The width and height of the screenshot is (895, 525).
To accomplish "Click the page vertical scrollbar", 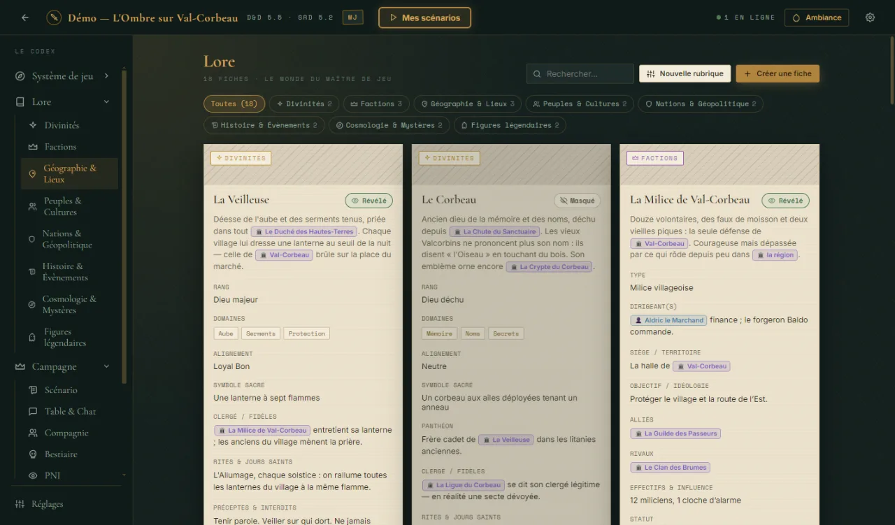I will [x=892, y=70].
